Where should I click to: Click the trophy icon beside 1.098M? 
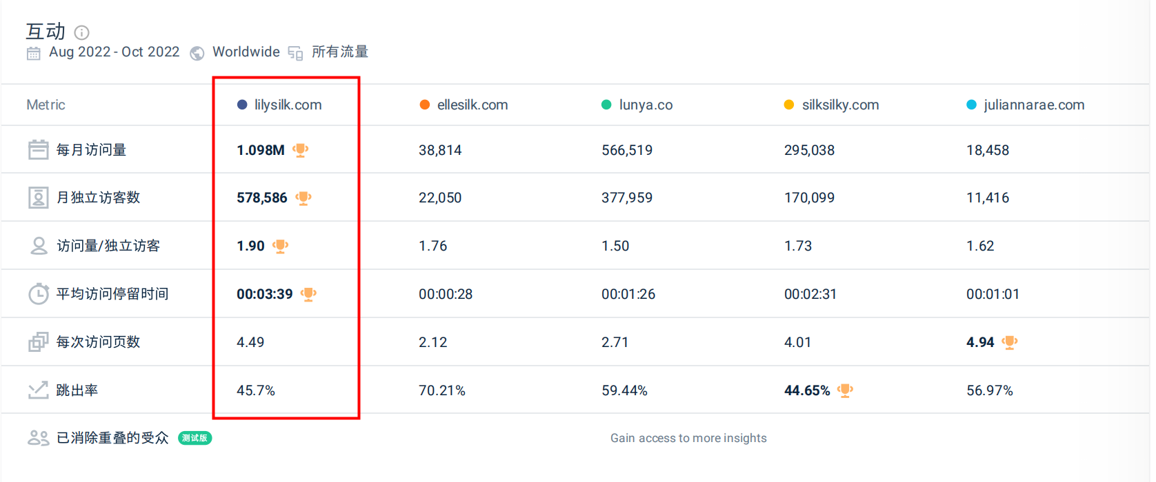[x=301, y=150]
